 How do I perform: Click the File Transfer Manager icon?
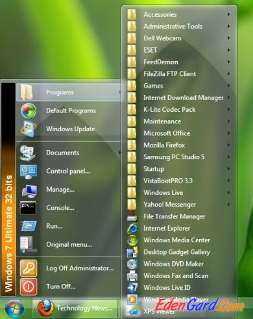[132, 216]
